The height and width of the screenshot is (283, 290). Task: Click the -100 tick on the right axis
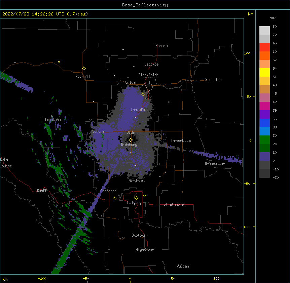[x=246, y=227]
